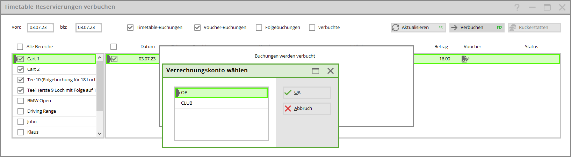Click the help question mark icon
The width and height of the screenshot is (571, 157).
click(x=517, y=7)
